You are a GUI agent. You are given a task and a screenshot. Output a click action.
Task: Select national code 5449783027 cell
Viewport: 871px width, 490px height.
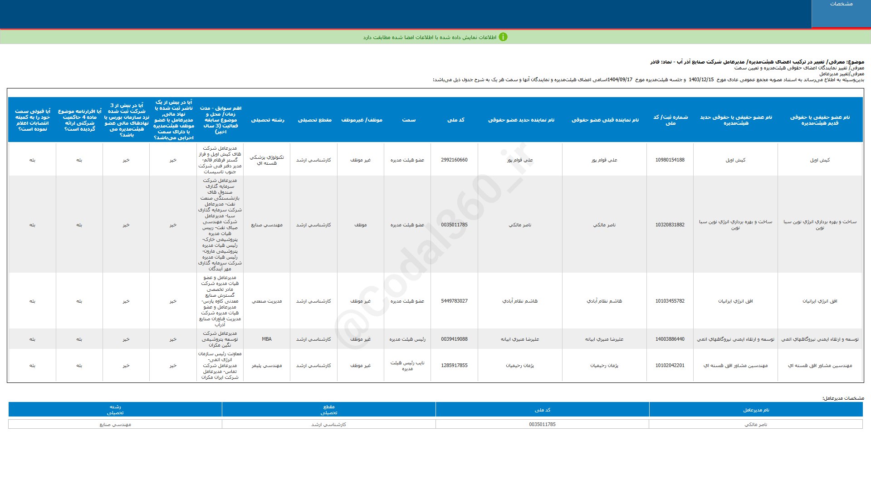point(454,301)
